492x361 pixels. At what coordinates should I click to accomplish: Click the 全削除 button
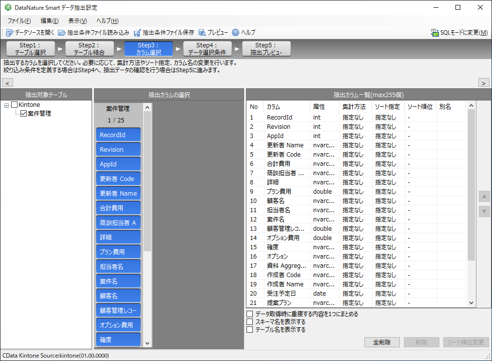(382, 342)
